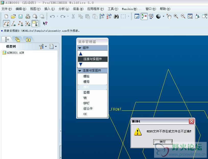This screenshot has width=208, height=159.
Task: Copy selection with the Copy icon
Action: click(80, 16)
